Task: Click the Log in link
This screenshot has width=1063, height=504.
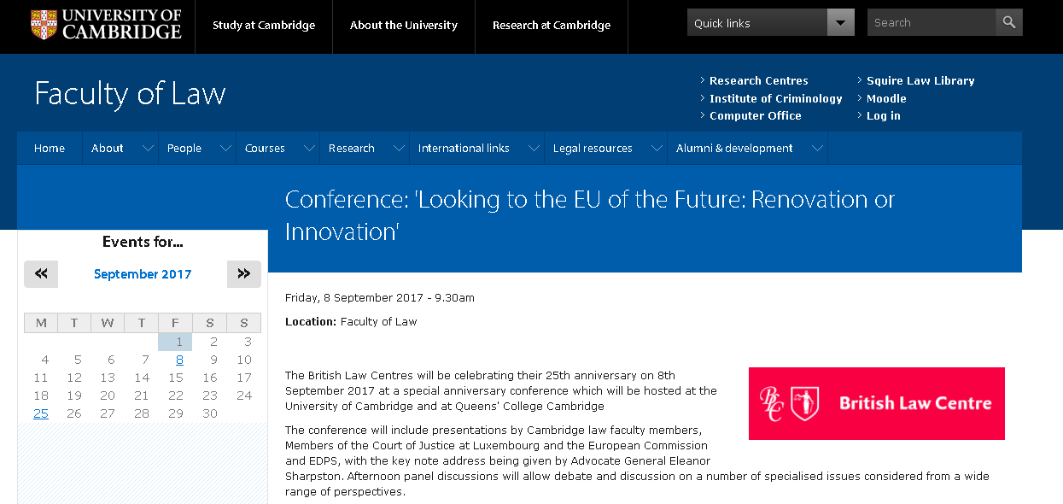Action: pyautogui.click(x=884, y=116)
